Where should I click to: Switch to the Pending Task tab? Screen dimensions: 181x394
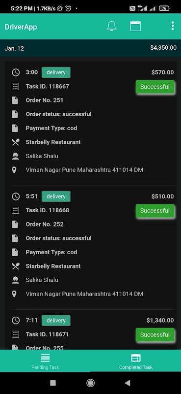point(45,361)
